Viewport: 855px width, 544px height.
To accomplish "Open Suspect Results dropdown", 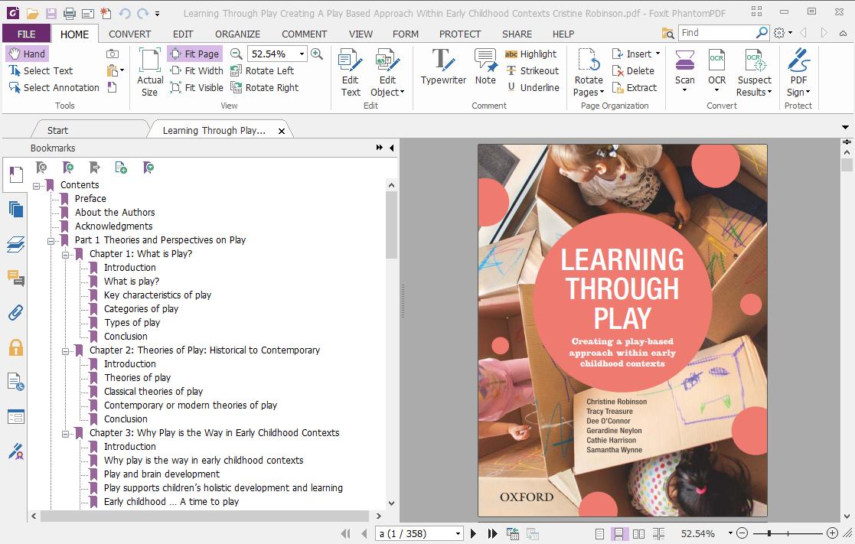I will point(754,72).
